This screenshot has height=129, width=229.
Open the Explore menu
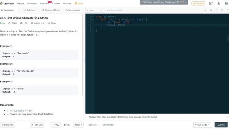(x=20, y=4)
